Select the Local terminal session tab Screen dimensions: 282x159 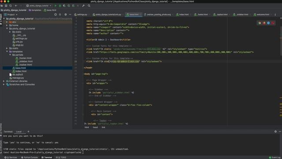coord(19,132)
